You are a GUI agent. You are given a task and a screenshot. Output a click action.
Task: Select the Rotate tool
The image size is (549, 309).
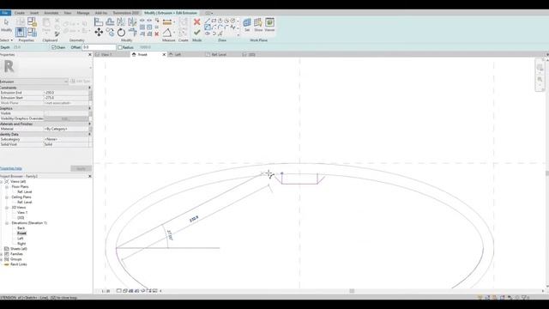[x=121, y=33]
